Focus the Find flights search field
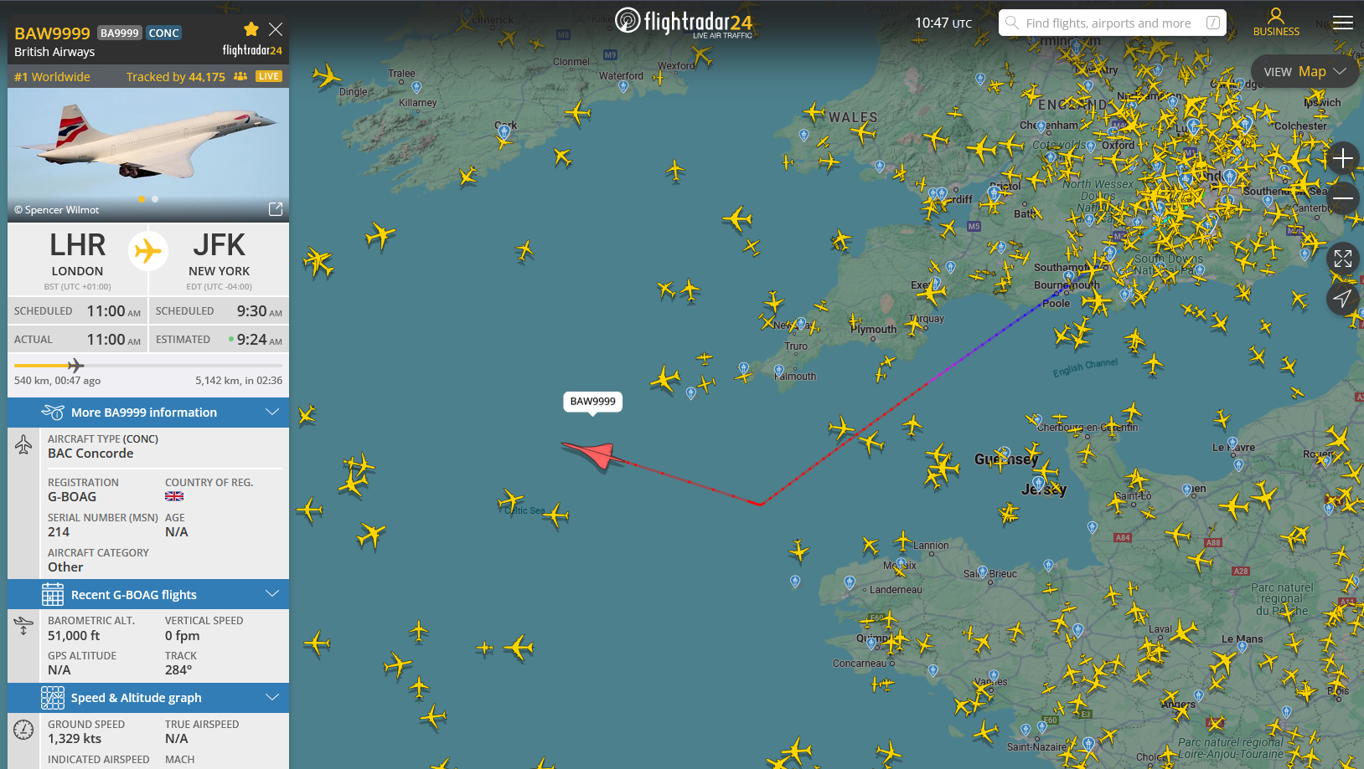 1113,23
